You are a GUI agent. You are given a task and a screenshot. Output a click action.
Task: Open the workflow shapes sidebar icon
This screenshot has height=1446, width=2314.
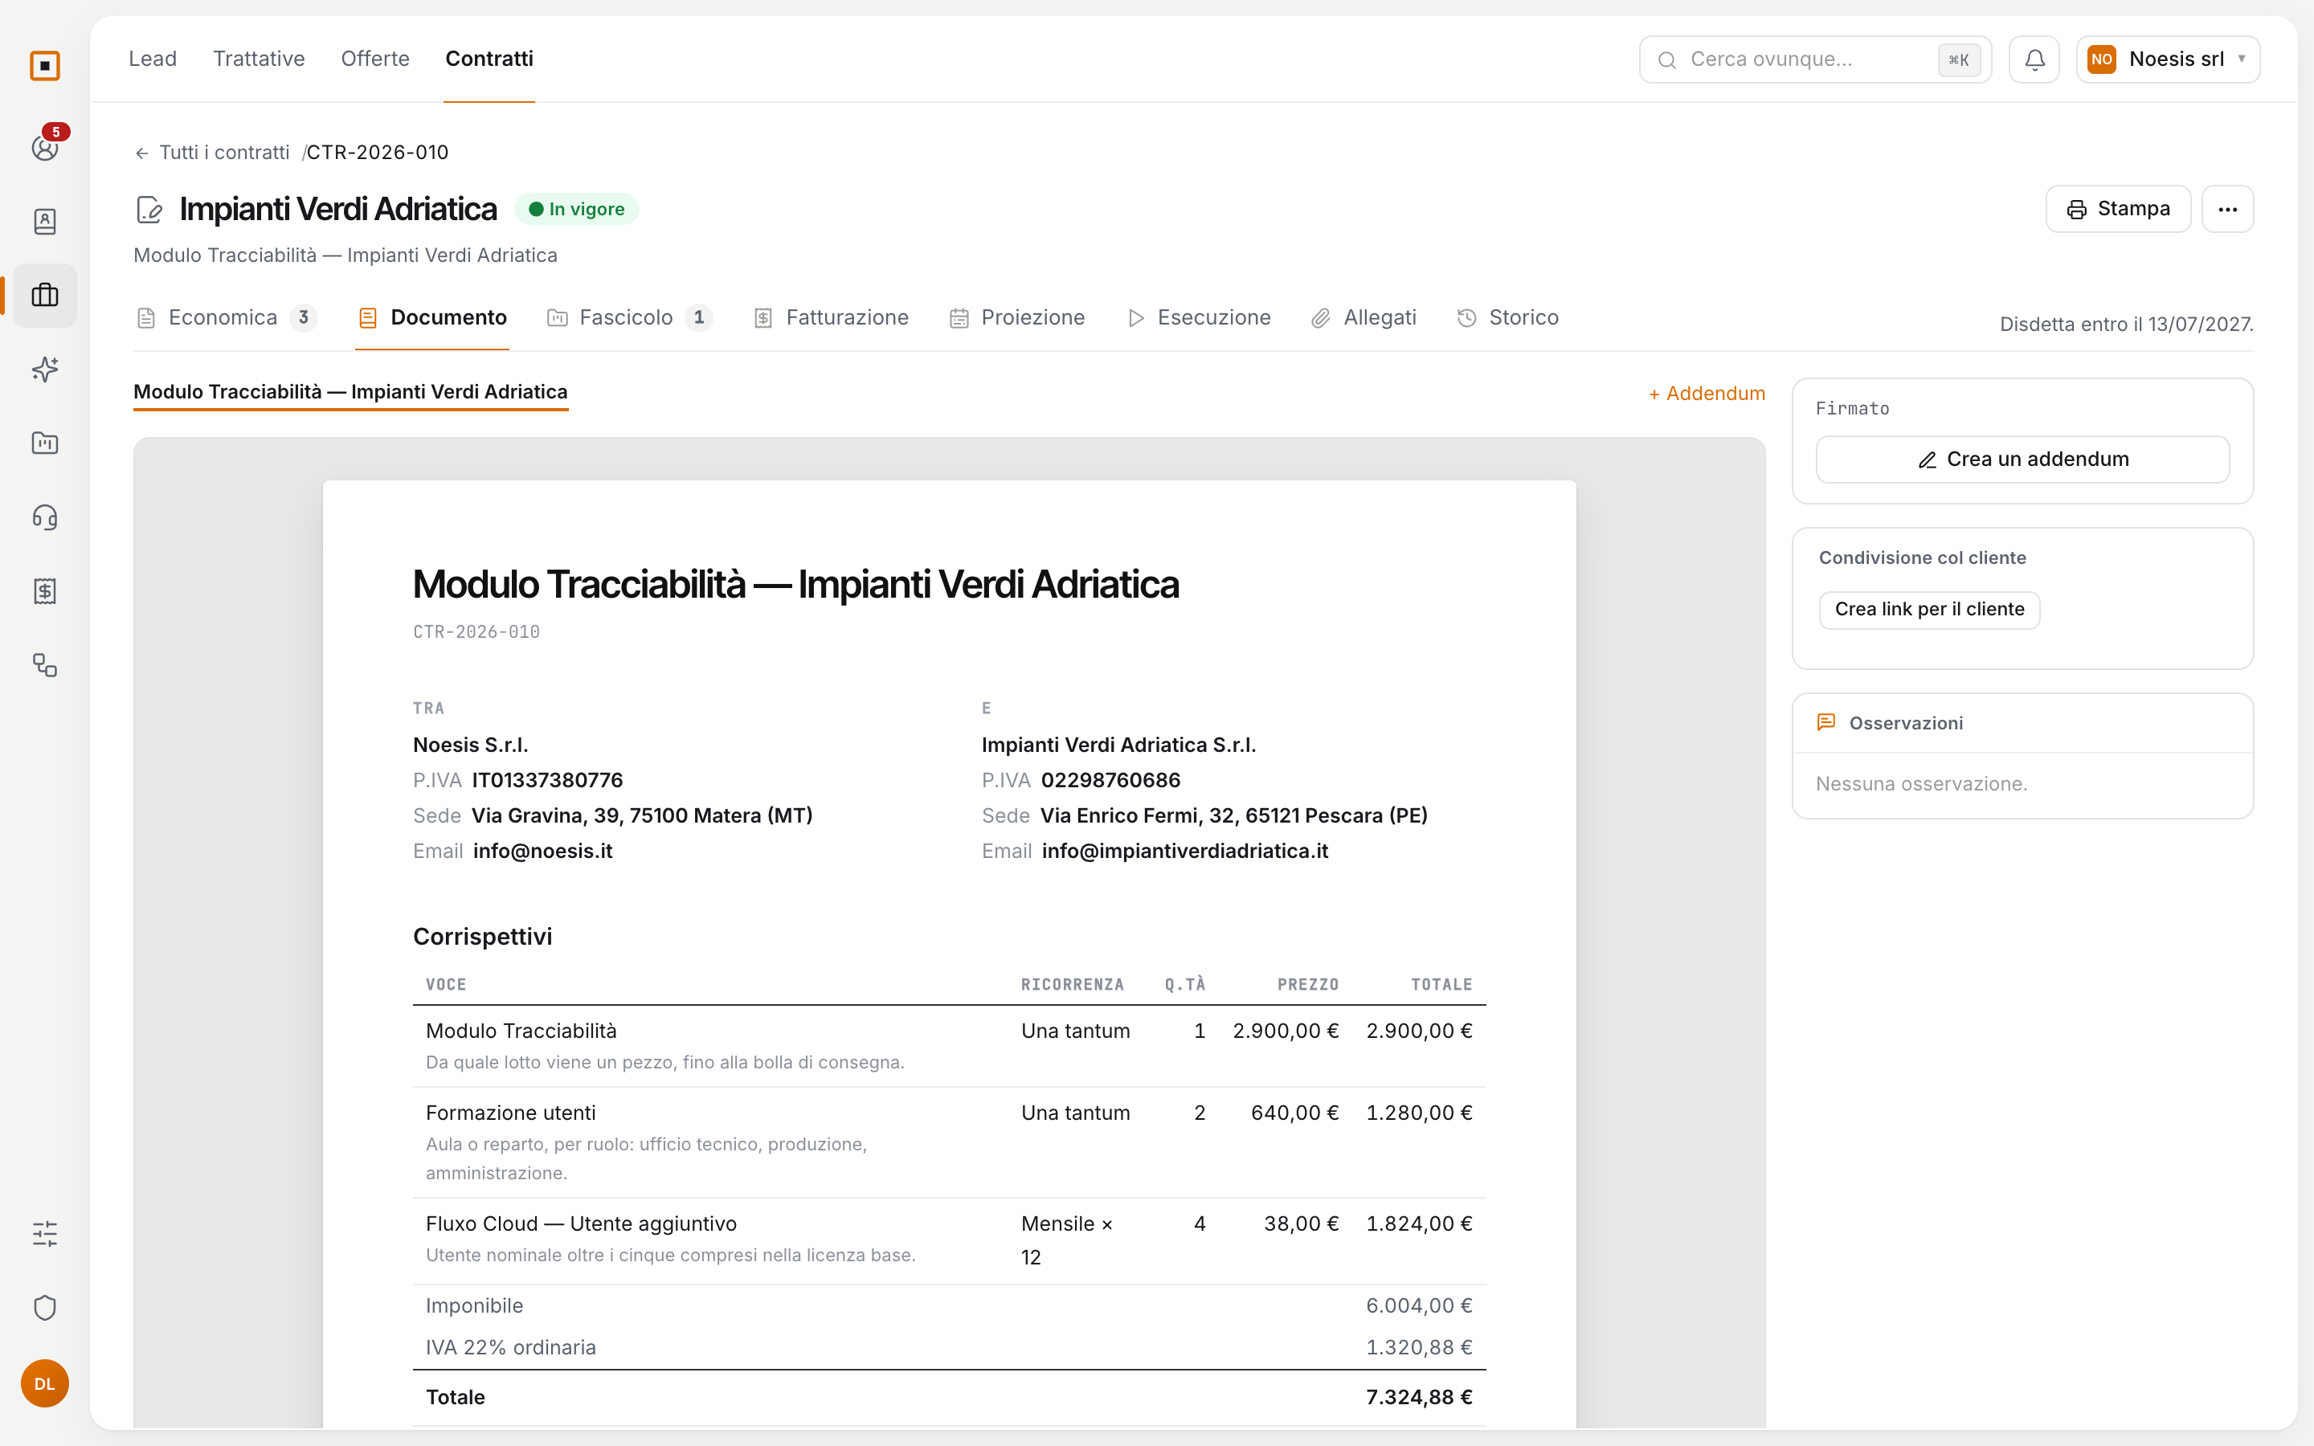point(45,664)
